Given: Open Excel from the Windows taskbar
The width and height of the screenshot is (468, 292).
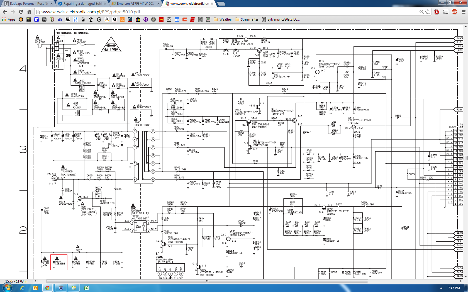Looking at the screenshot, I should (87, 288).
